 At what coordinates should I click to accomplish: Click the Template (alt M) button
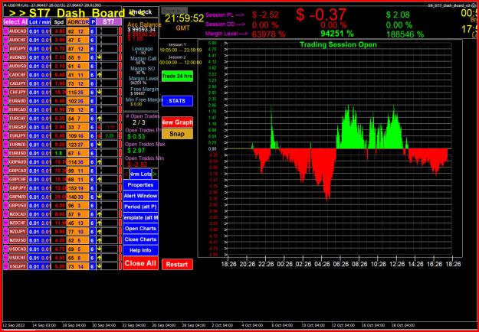pyautogui.click(x=140, y=218)
